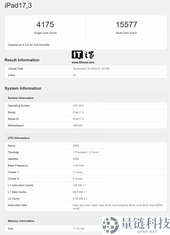Image resolution: width=170 pixels, height=235 pixels.
Task: Click the Operating System label
Action: pyautogui.click(x=19, y=106)
